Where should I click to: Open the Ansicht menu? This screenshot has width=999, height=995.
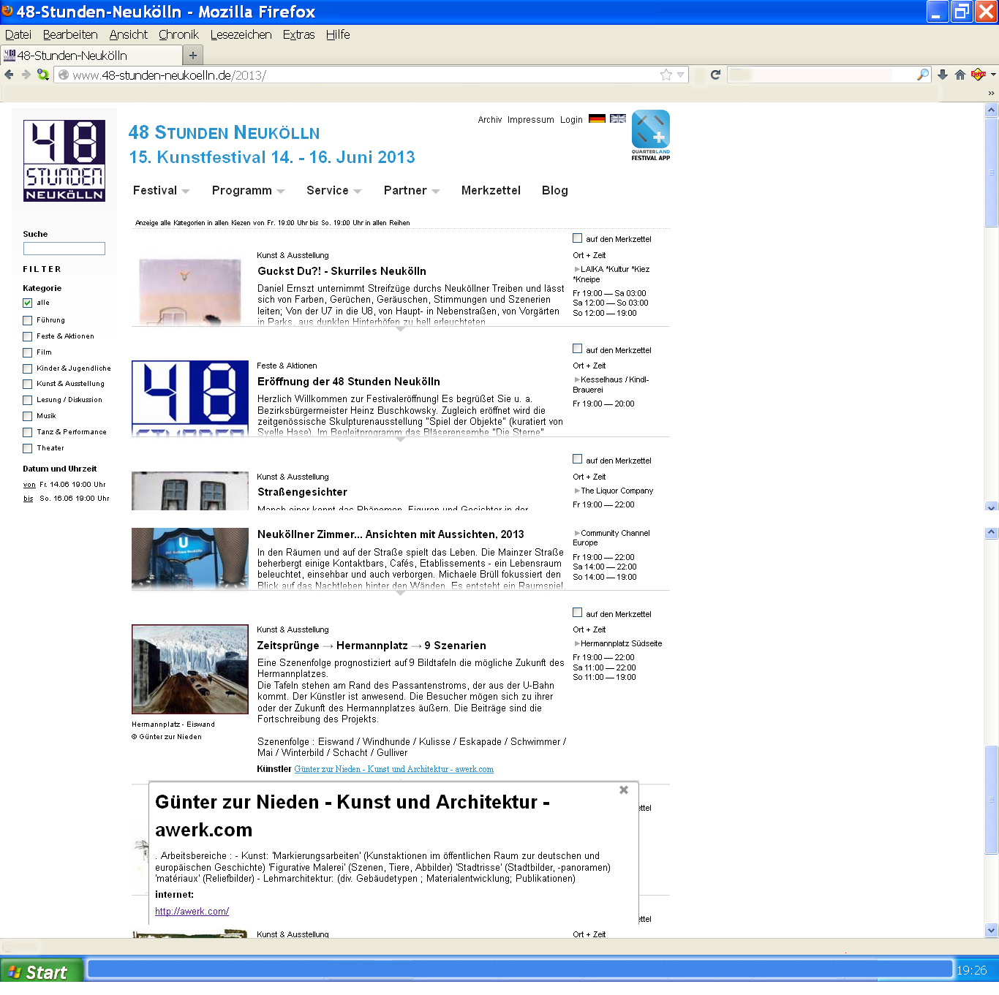129,34
